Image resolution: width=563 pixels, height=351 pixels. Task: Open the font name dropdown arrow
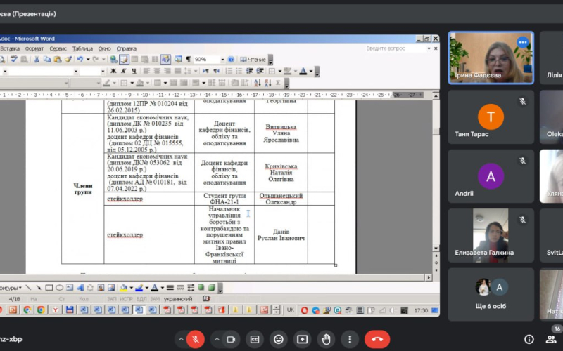tap(76, 72)
